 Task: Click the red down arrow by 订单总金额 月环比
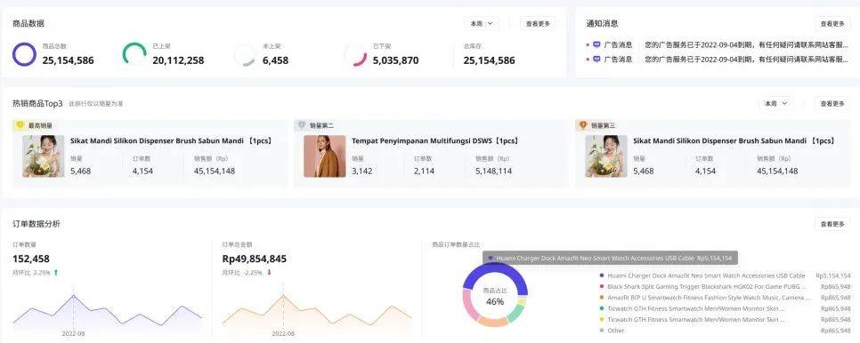point(269,272)
